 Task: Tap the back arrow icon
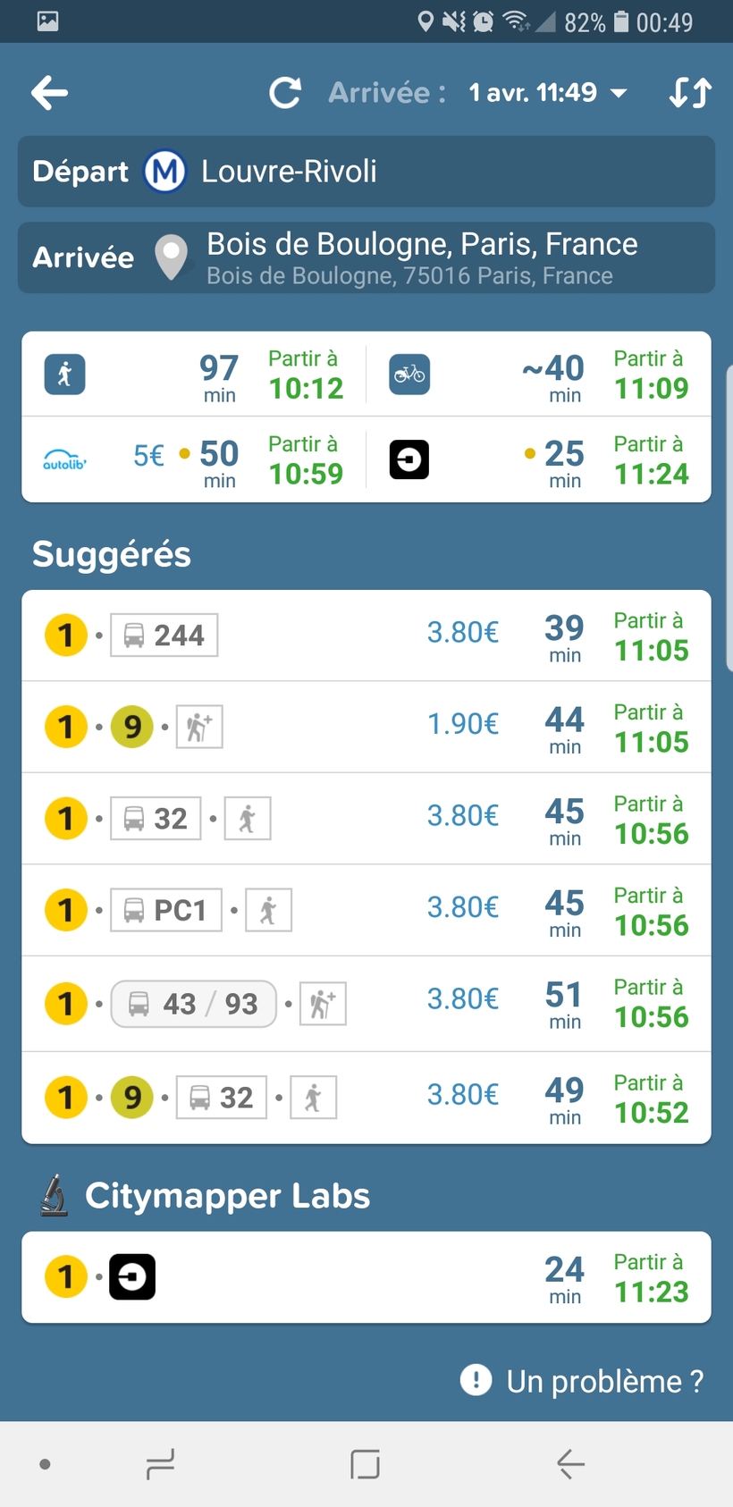[x=49, y=93]
